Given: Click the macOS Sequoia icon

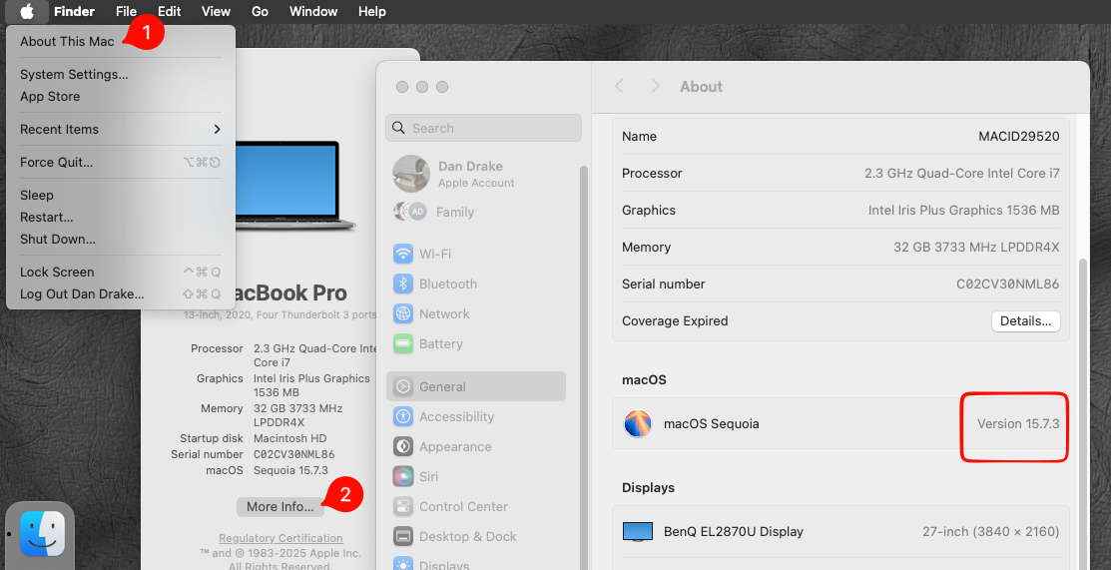Looking at the screenshot, I should coord(638,423).
